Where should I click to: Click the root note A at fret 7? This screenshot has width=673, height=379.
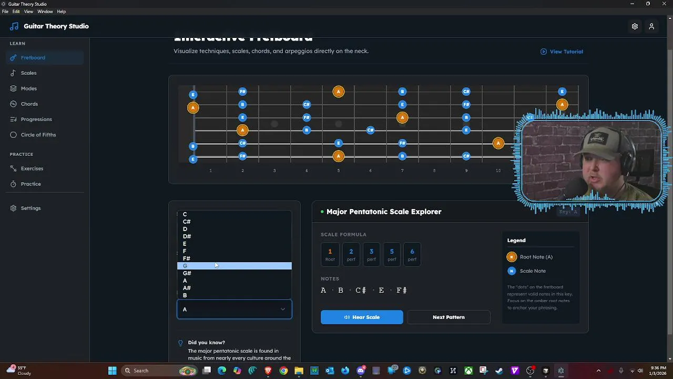402,117
